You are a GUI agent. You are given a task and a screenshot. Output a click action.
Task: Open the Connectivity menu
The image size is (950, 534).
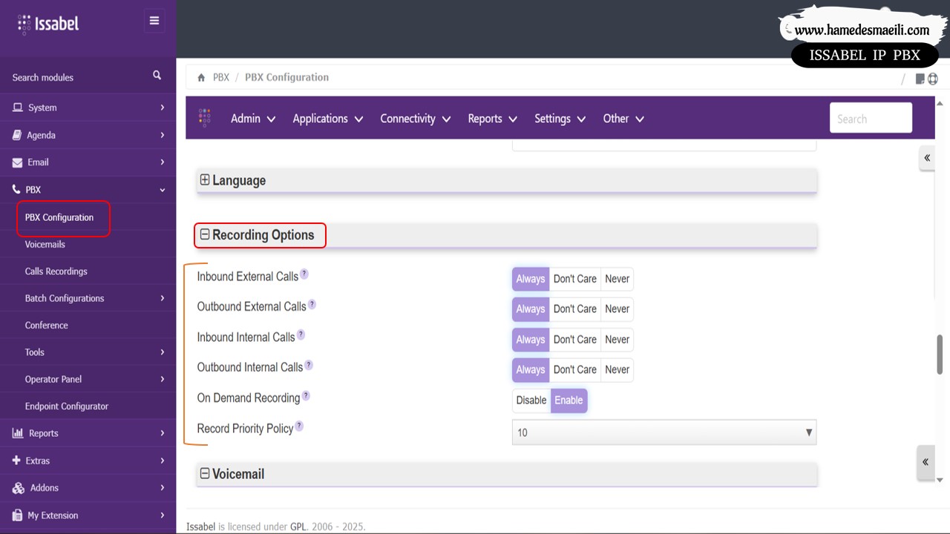point(415,119)
